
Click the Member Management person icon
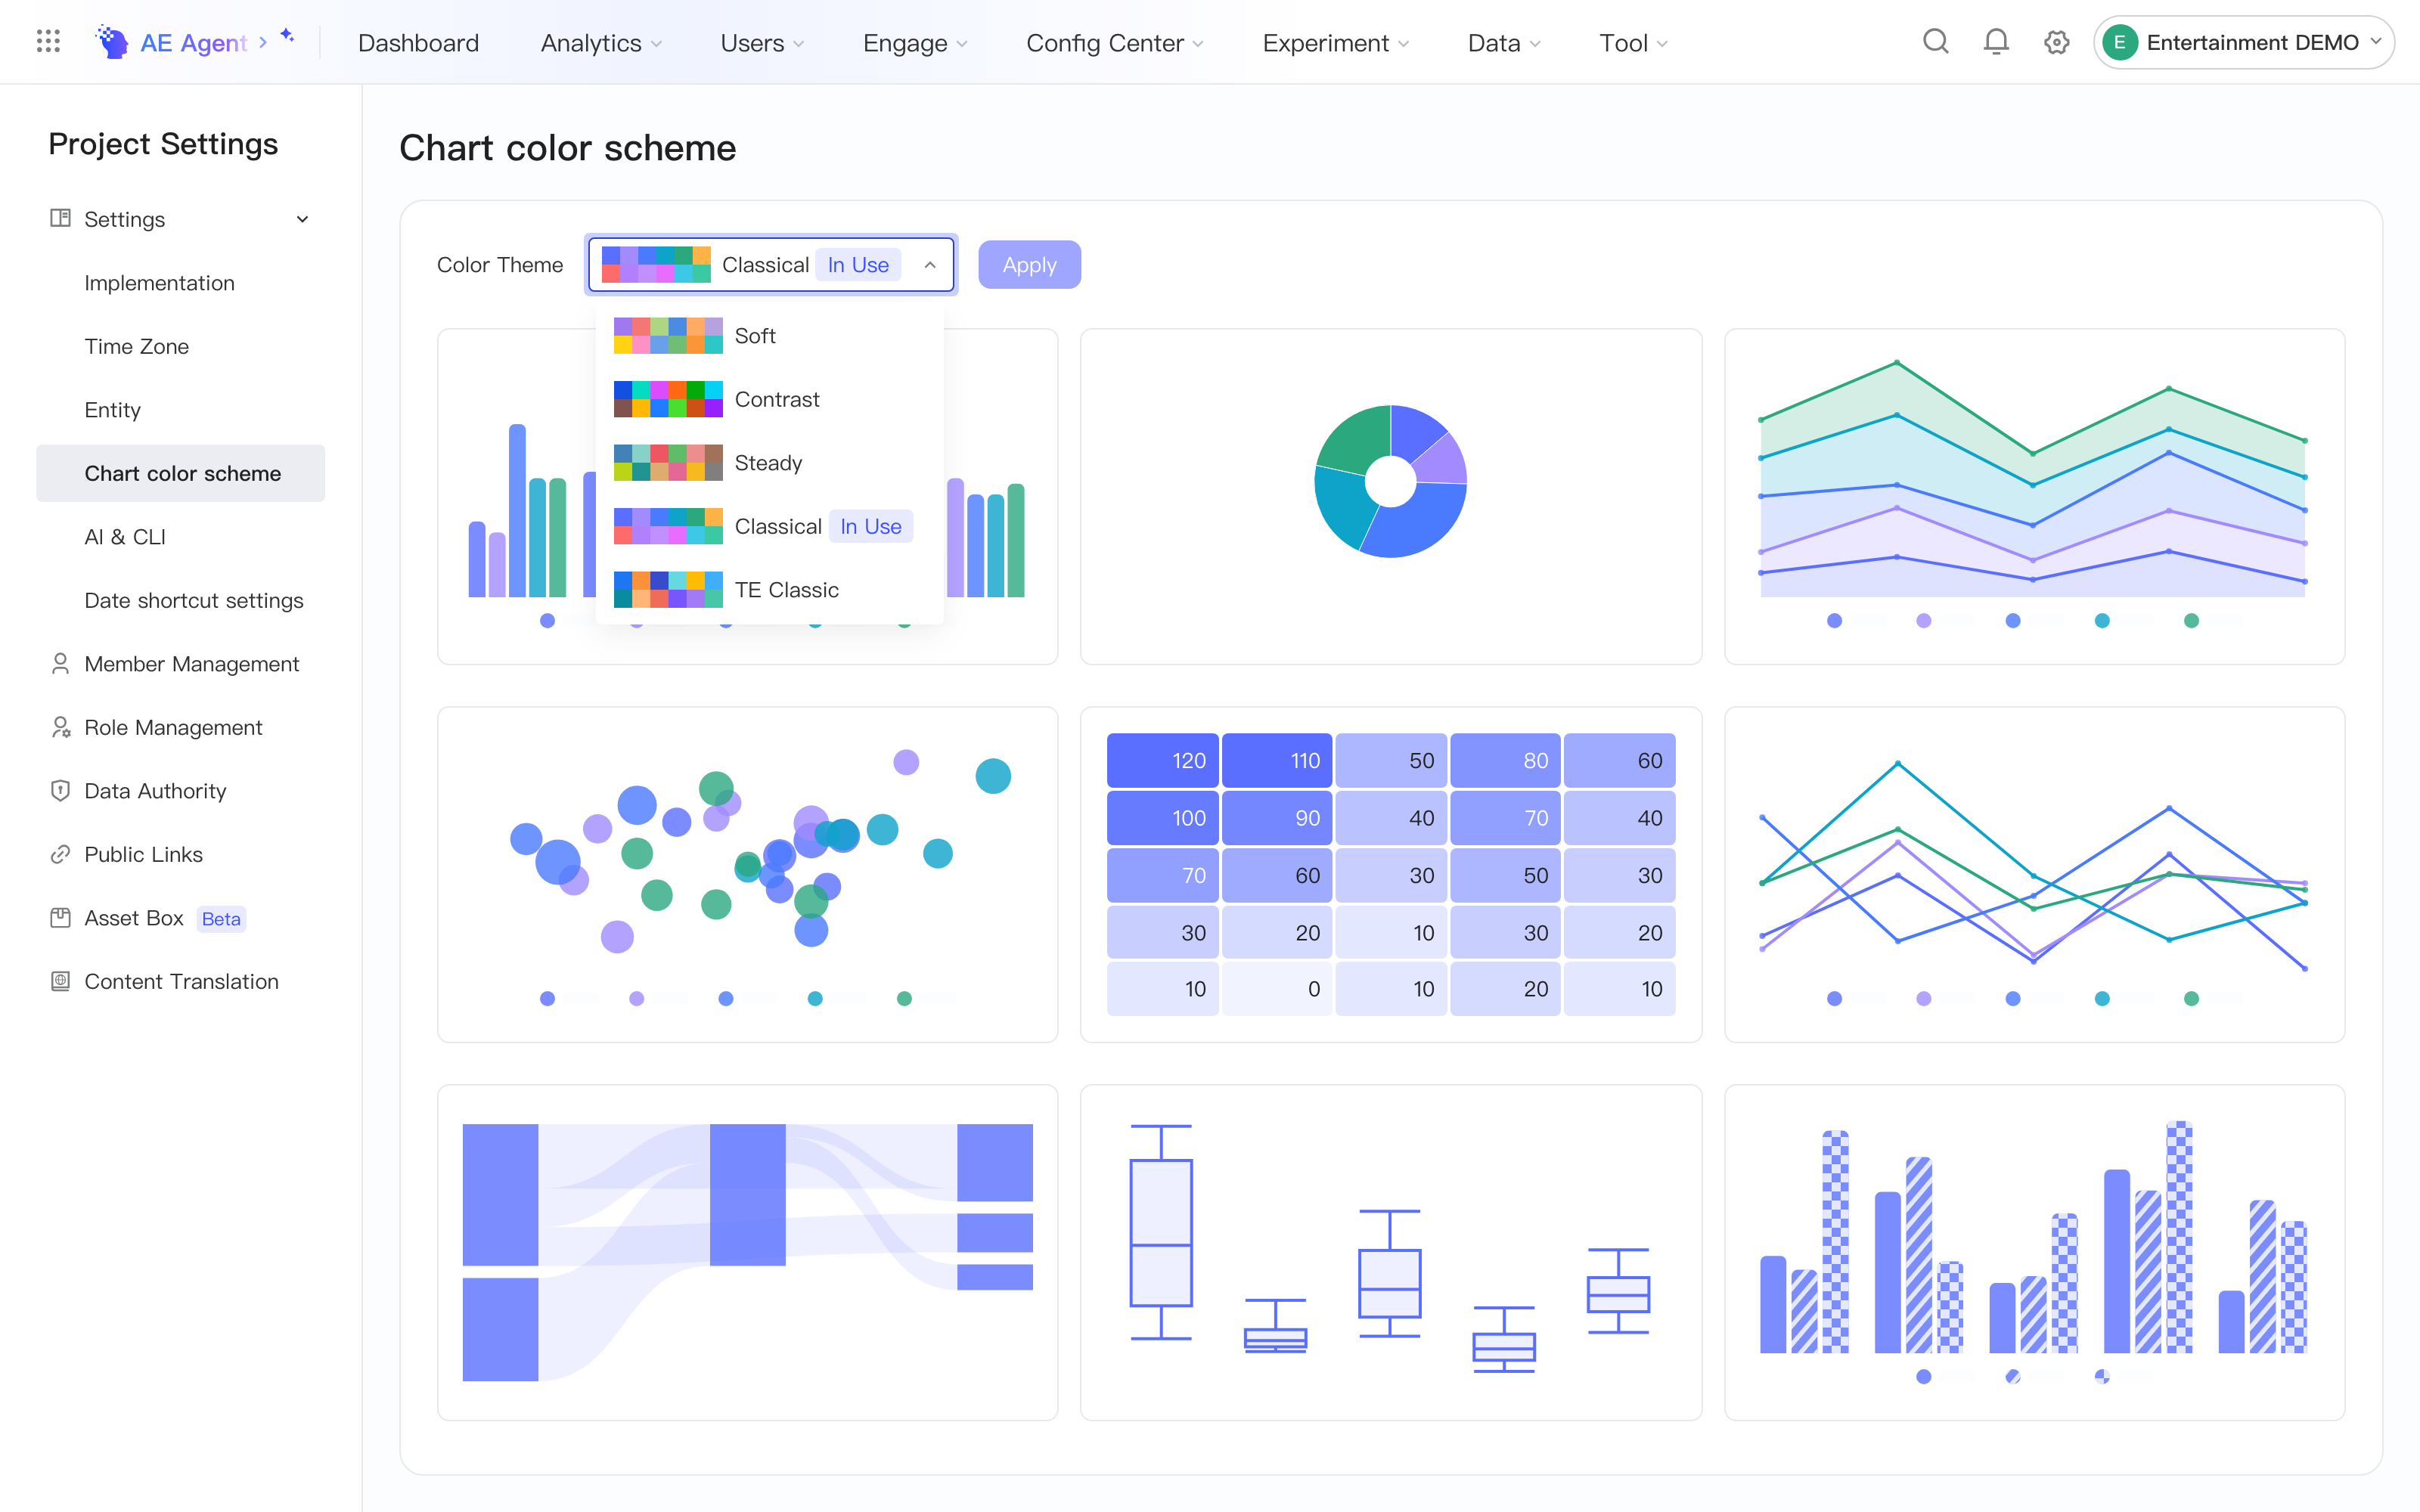pyautogui.click(x=60, y=664)
